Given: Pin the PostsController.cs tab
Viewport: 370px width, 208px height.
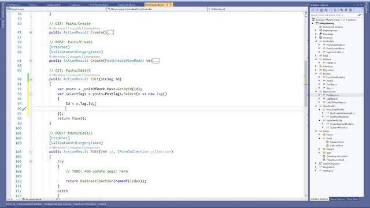Looking at the screenshot, I should click(x=167, y=5).
